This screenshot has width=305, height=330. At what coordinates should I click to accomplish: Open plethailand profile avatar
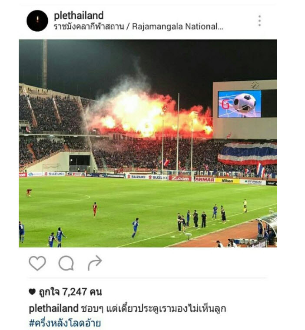point(37,21)
